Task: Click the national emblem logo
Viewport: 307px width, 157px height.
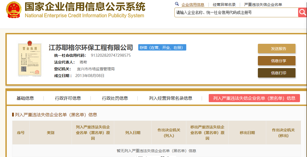Action: pyautogui.click(x=14, y=10)
